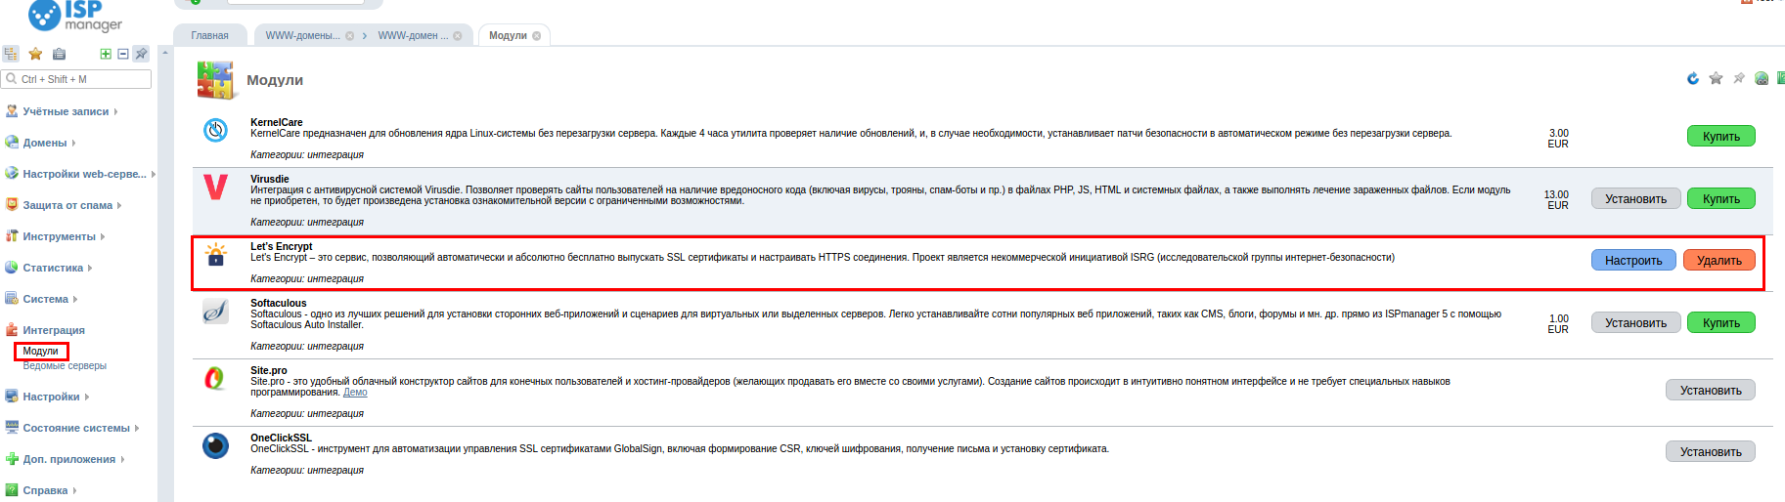Add page to favorites with the gray star icon

click(1716, 78)
